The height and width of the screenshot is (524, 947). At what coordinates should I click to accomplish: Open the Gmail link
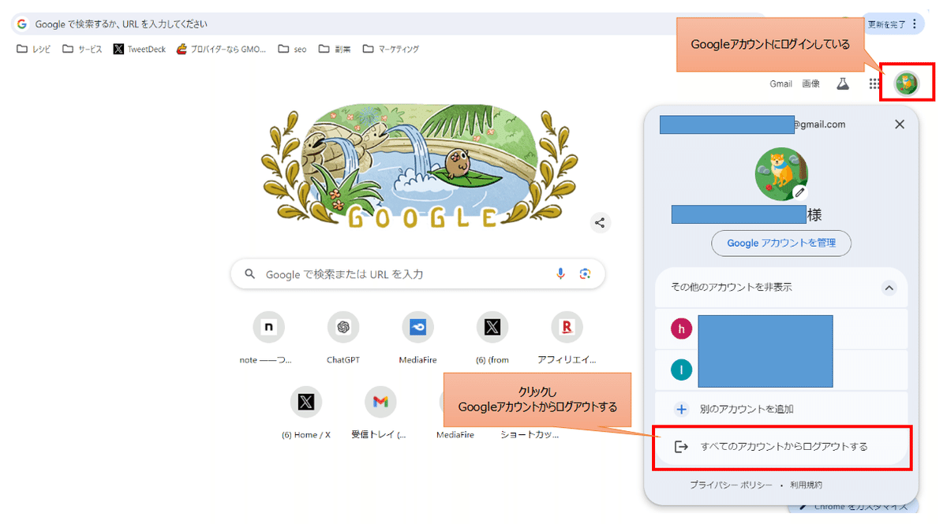pyautogui.click(x=780, y=84)
